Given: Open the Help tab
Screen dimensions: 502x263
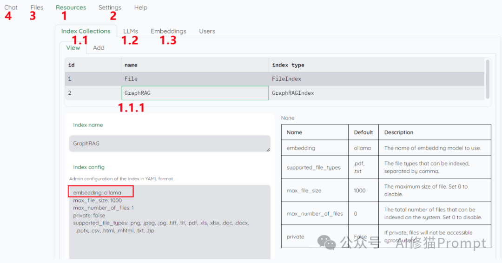Looking at the screenshot, I should (x=140, y=7).
